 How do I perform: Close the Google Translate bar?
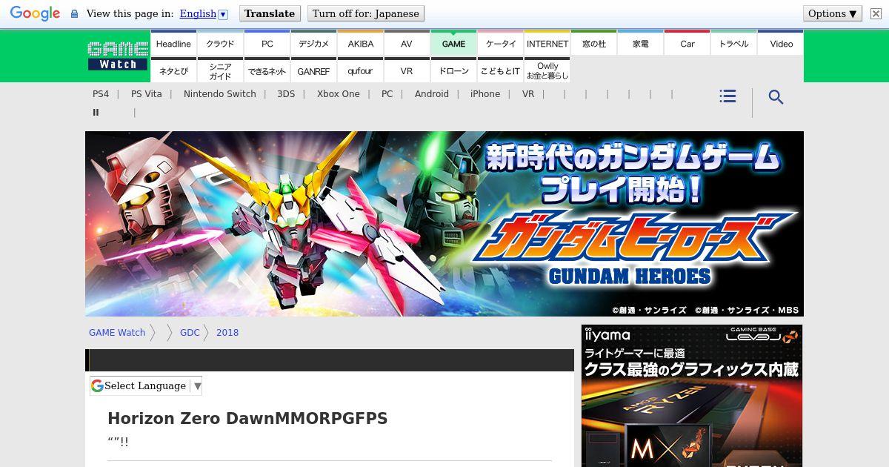tap(876, 13)
